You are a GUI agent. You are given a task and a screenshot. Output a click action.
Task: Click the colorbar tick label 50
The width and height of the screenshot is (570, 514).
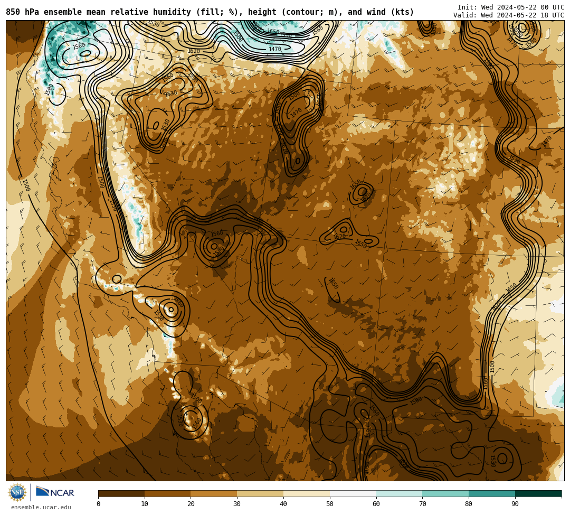tap(330, 504)
